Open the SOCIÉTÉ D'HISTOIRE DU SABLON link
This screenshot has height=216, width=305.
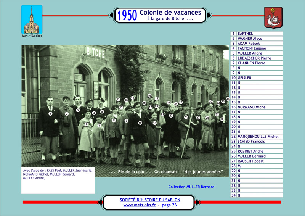(x=150, y=200)
